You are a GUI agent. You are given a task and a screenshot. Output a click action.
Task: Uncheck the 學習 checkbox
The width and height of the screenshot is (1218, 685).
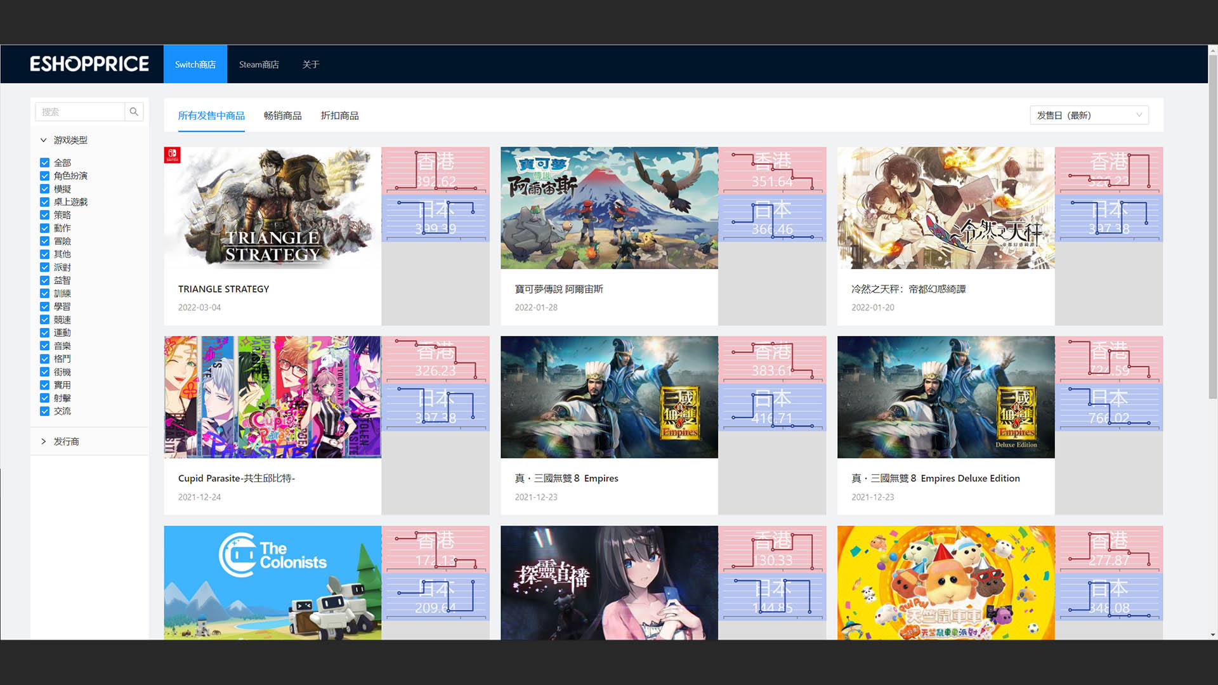pyautogui.click(x=44, y=306)
